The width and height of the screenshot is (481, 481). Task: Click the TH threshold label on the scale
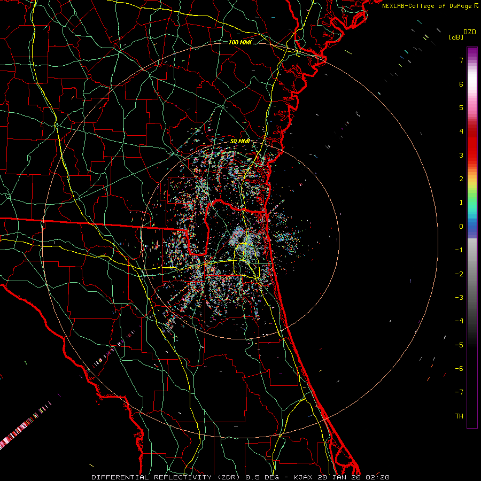click(x=459, y=416)
